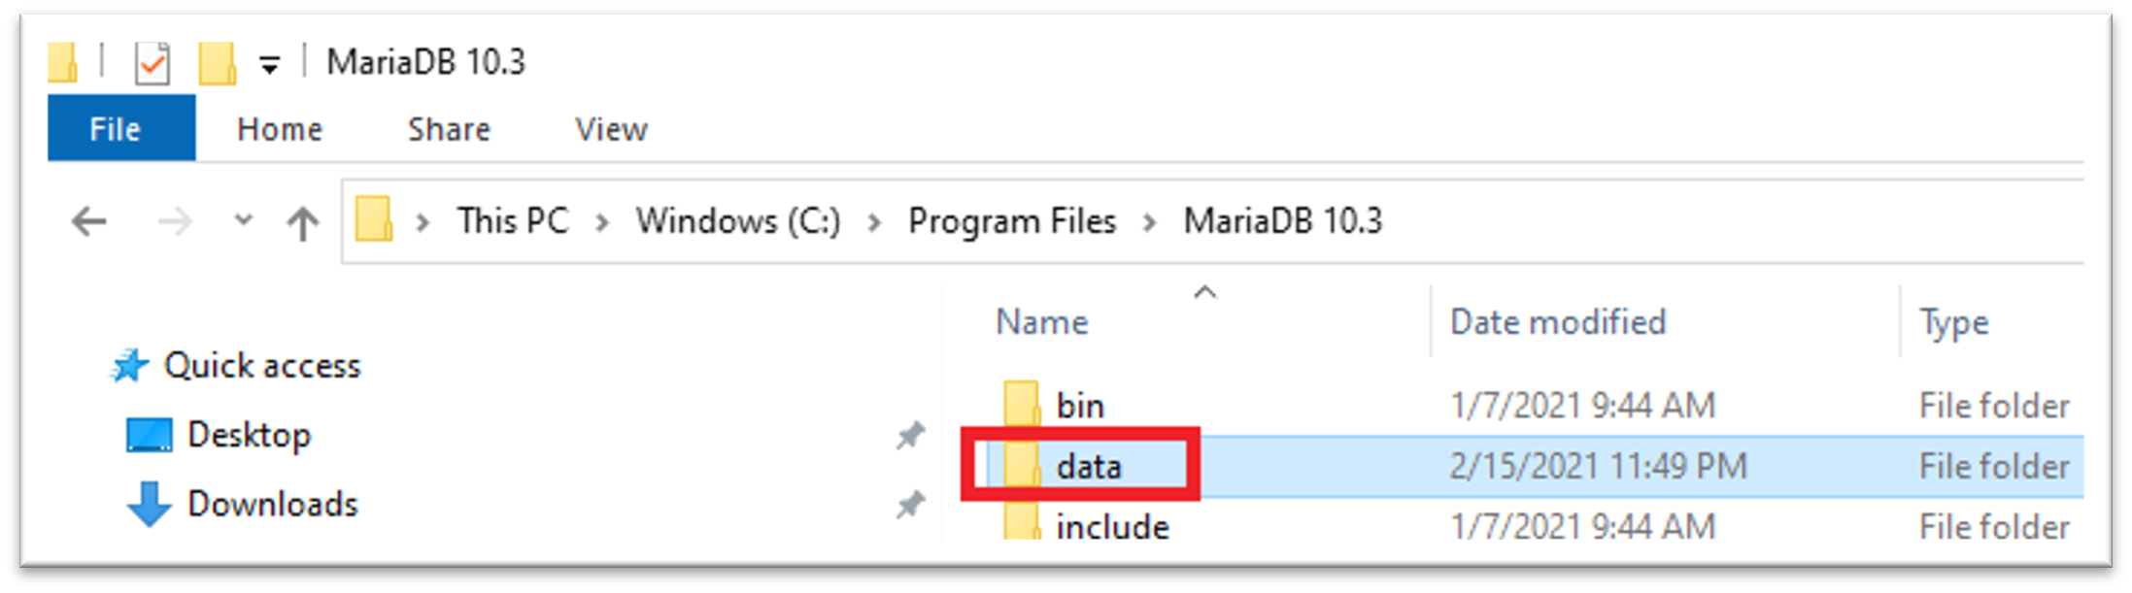The image size is (2132, 593).
Task: Sort files by the Name column
Action: click(x=1042, y=322)
